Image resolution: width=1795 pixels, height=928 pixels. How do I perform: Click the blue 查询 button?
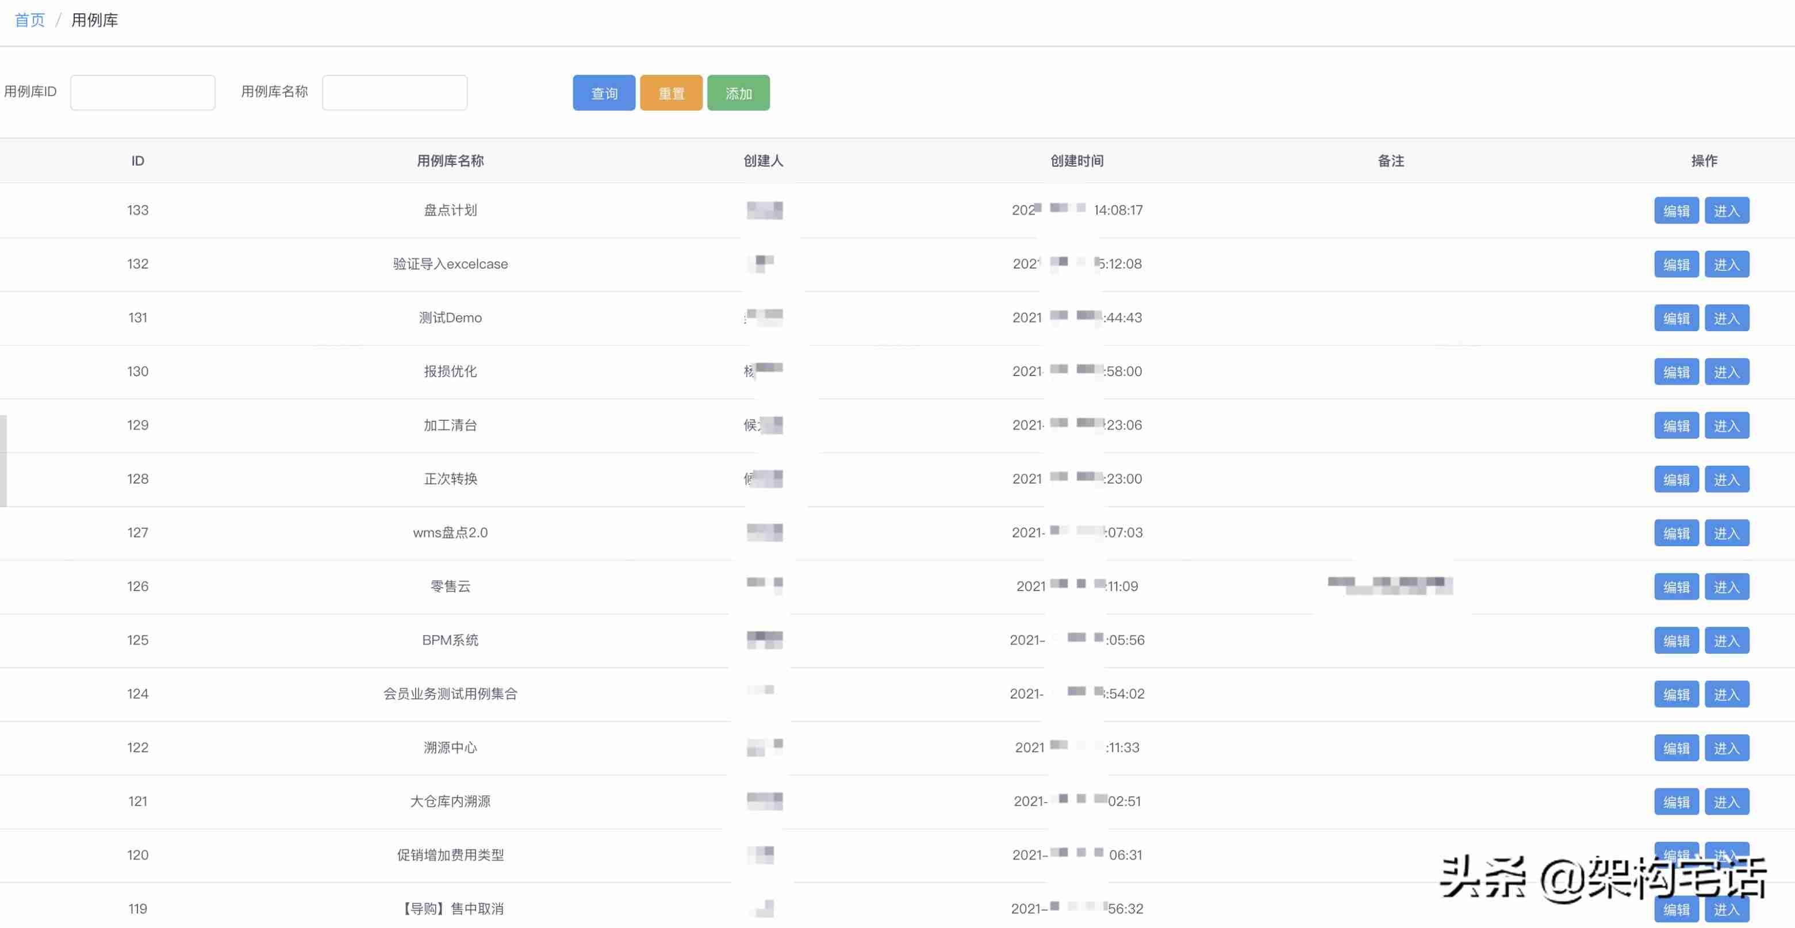(x=604, y=93)
